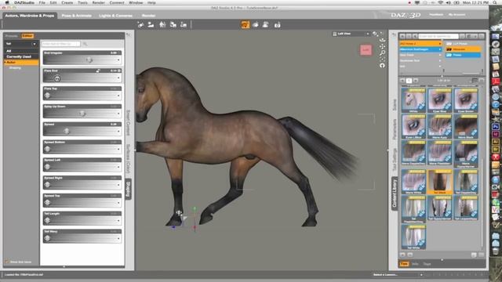
Task: Switch to Editor tab in Shaping pane
Action: pos(27,36)
